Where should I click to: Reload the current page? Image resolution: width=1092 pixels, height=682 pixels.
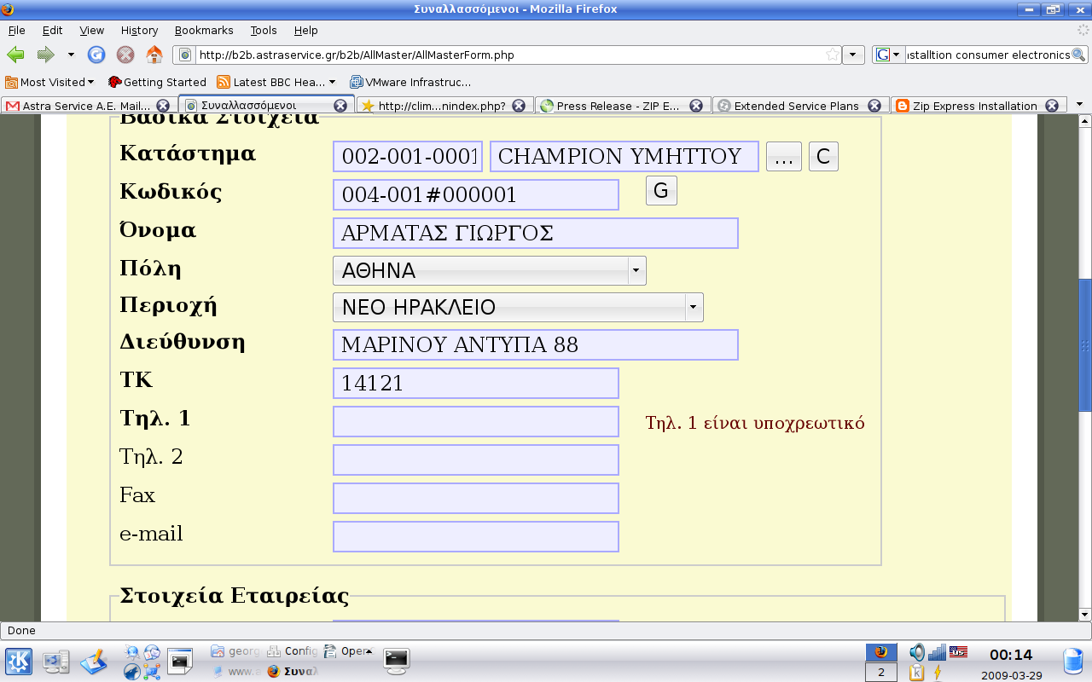coord(96,55)
